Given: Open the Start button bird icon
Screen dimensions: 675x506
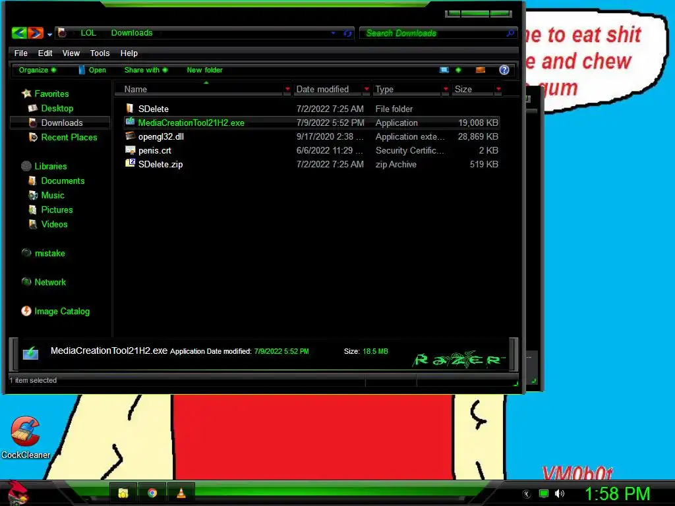Looking at the screenshot, I should (x=18, y=492).
